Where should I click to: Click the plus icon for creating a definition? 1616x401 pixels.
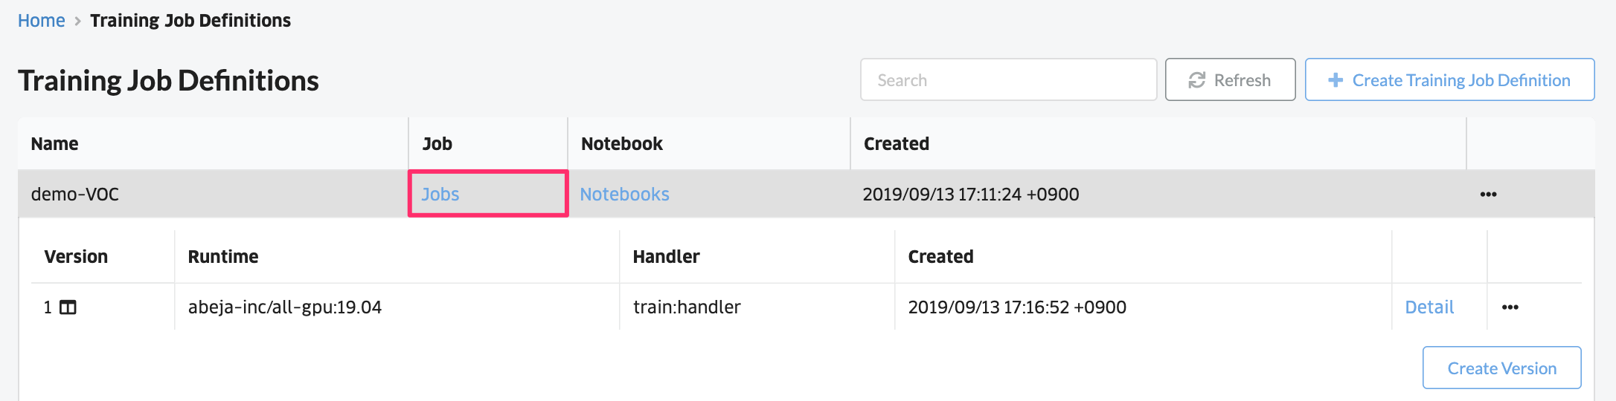coord(1336,79)
